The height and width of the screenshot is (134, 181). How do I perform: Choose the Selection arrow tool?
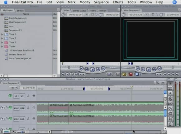click(x=170, y=83)
